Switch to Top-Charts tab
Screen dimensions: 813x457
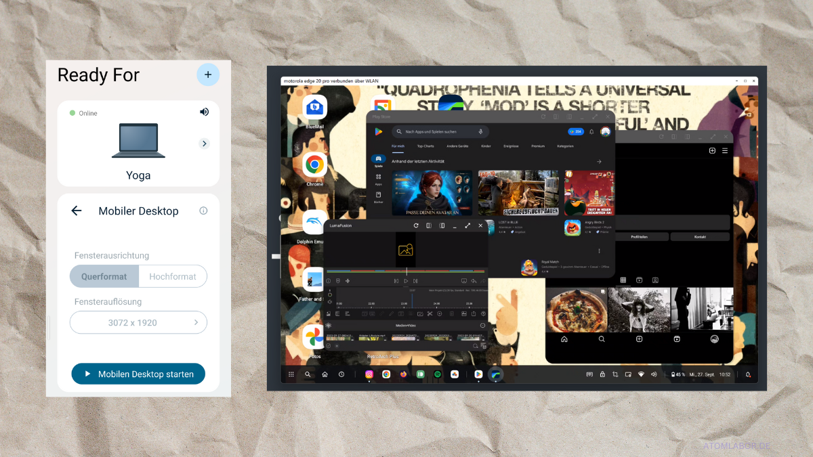point(425,146)
